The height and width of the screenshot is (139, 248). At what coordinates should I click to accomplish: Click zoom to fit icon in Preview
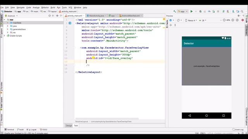237,20
